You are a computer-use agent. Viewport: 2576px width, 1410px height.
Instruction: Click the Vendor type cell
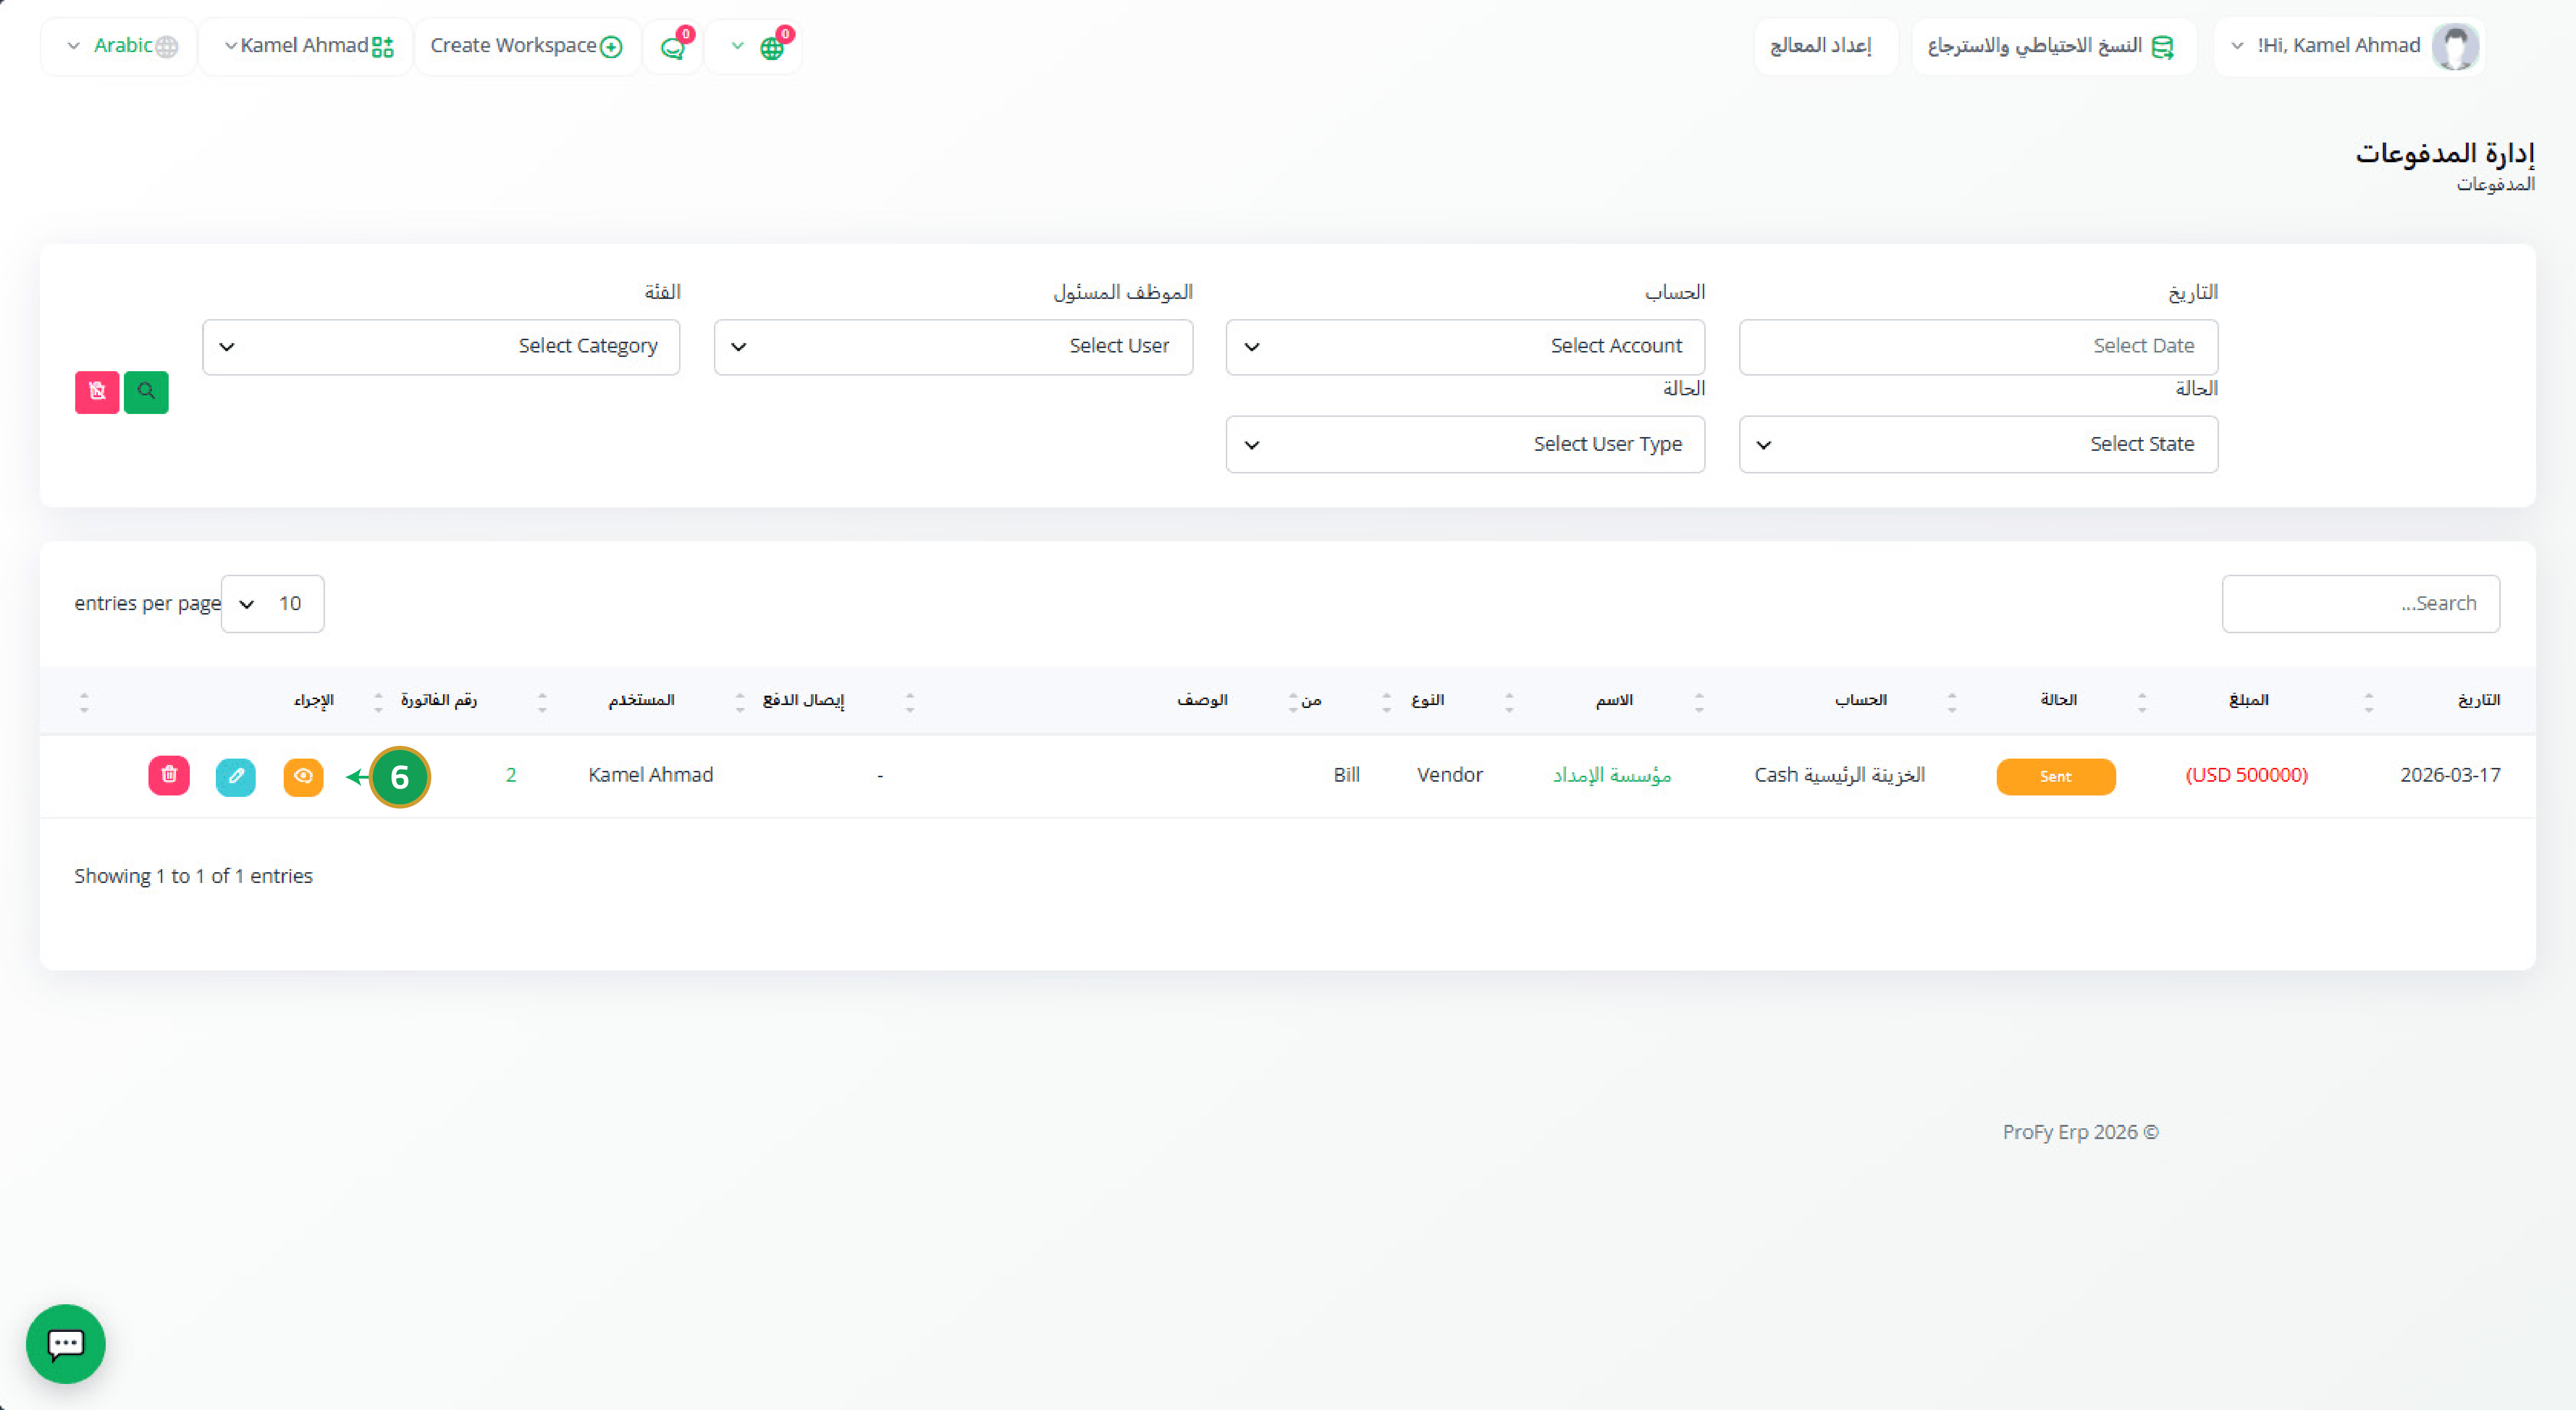pyautogui.click(x=1450, y=775)
